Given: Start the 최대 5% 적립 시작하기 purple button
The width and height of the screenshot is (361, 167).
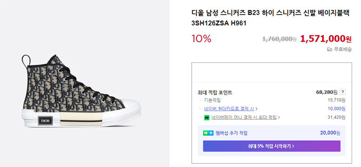Looking at the screenshot, I should click(x=272, y=146).
